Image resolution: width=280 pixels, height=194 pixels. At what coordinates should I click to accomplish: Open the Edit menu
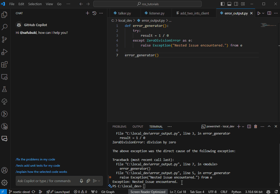coord(21,4)
